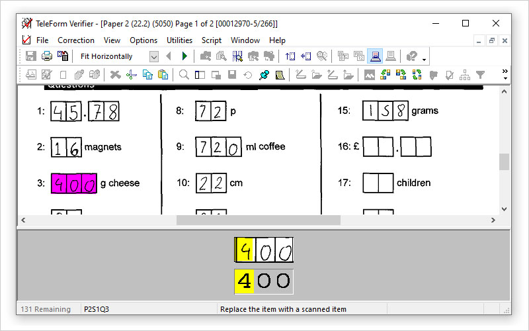Click the Copy icon in toolbar
This screenshot has width=529, height=331.
point(147,75)
